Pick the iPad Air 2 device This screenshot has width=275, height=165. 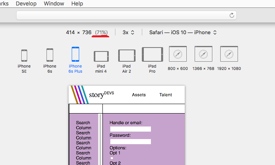[x=126, y=55]
